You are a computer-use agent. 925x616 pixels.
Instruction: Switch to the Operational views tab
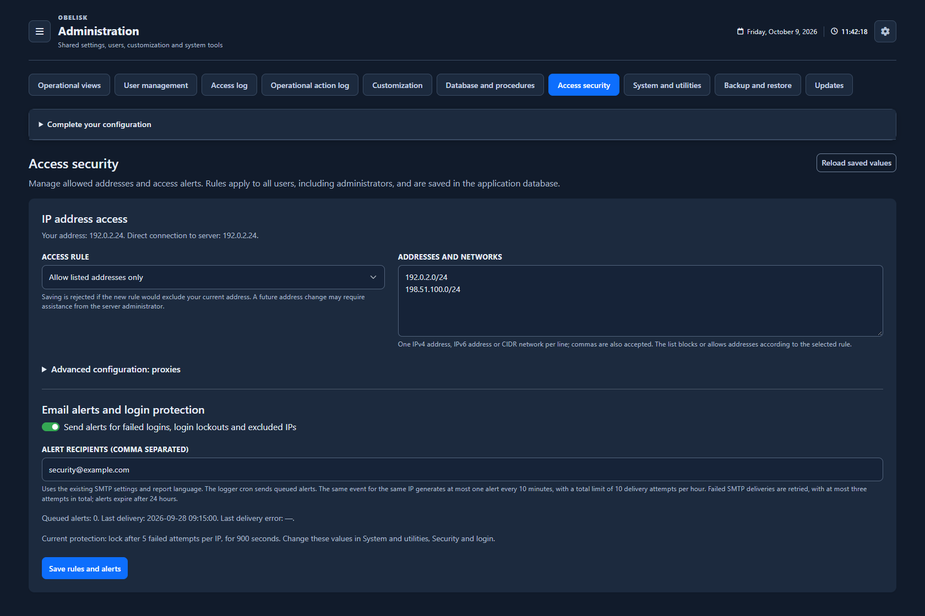69,85
